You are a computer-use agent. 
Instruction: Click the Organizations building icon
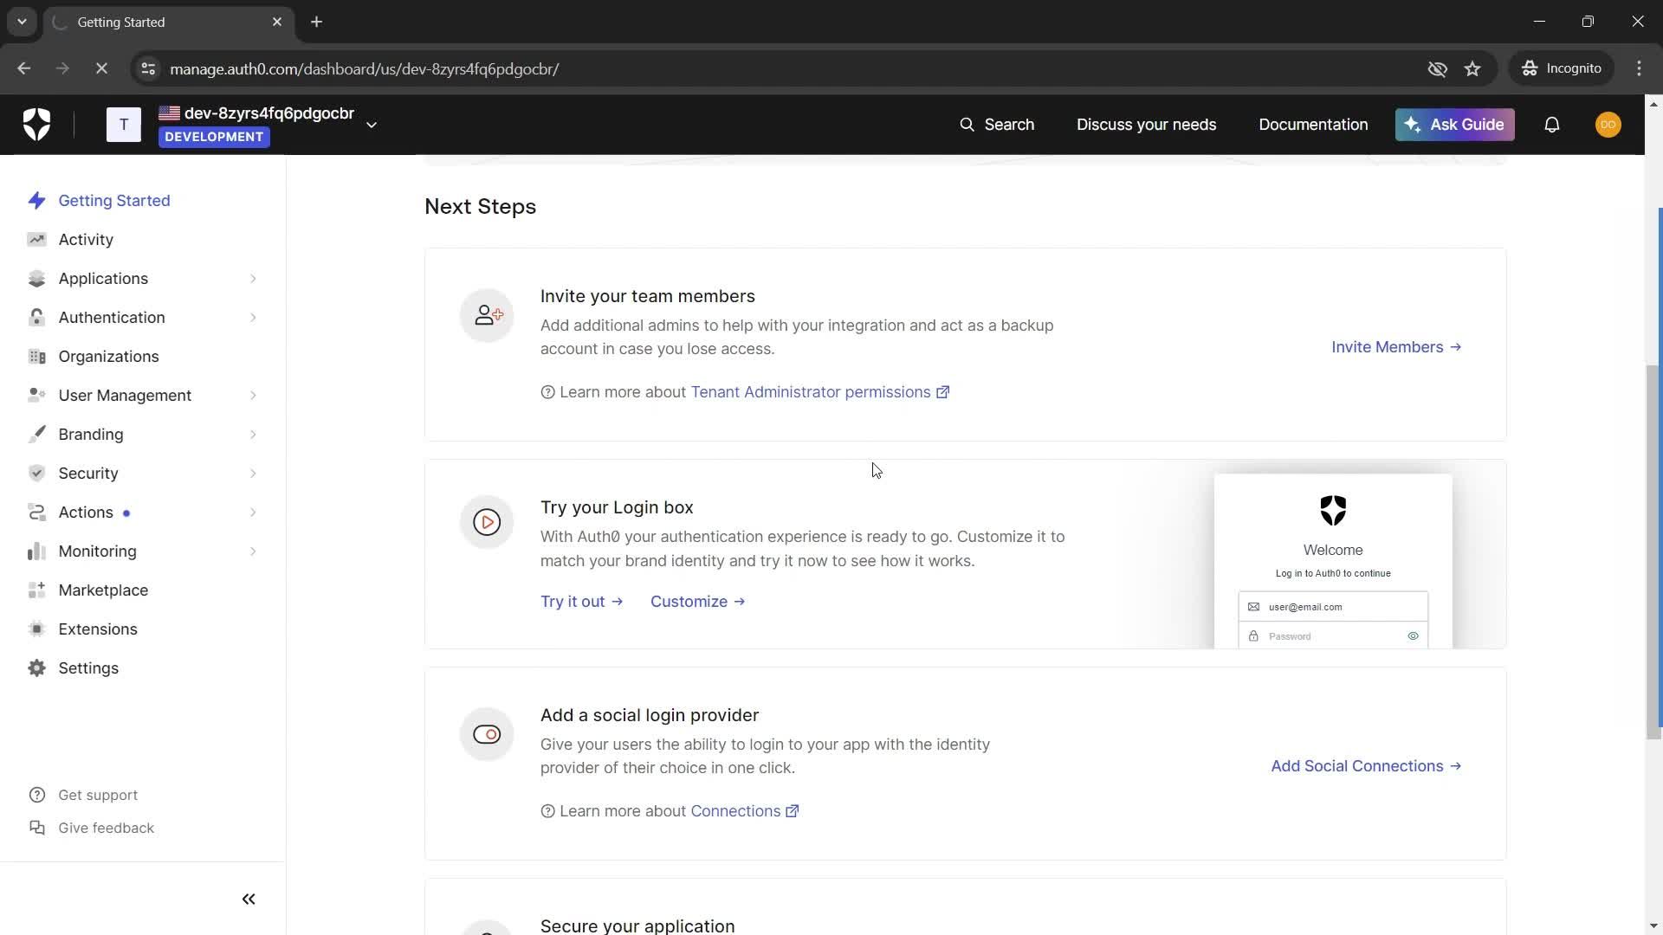[x=36, y=357]
